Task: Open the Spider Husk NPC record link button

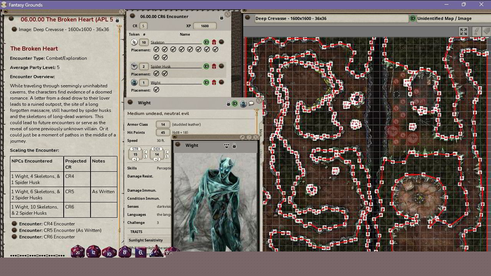Action: [221, 66]
